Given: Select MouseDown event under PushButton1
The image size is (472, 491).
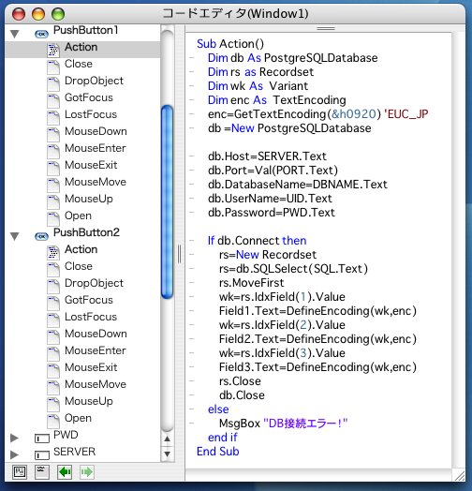Looking at the screenshot, I should tap(96, 131).
